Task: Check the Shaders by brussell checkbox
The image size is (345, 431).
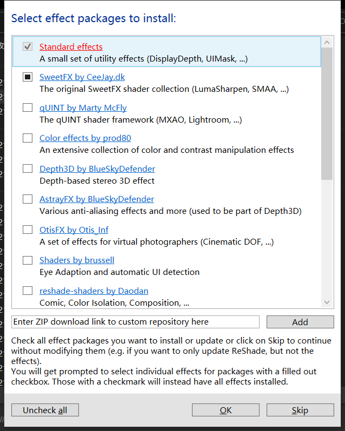Action: 28,260
